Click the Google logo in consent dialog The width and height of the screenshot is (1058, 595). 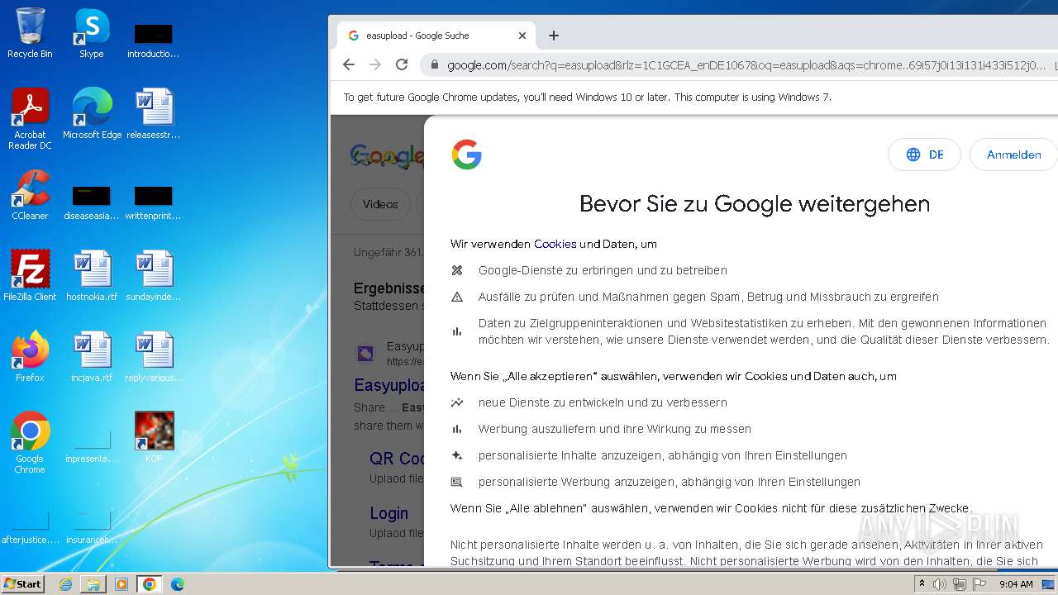coord(466,155)
